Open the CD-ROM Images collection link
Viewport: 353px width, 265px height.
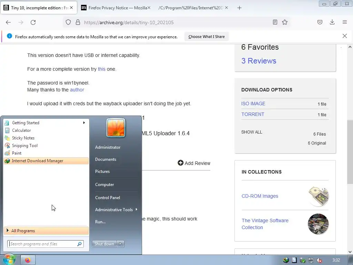click(260, 196)
